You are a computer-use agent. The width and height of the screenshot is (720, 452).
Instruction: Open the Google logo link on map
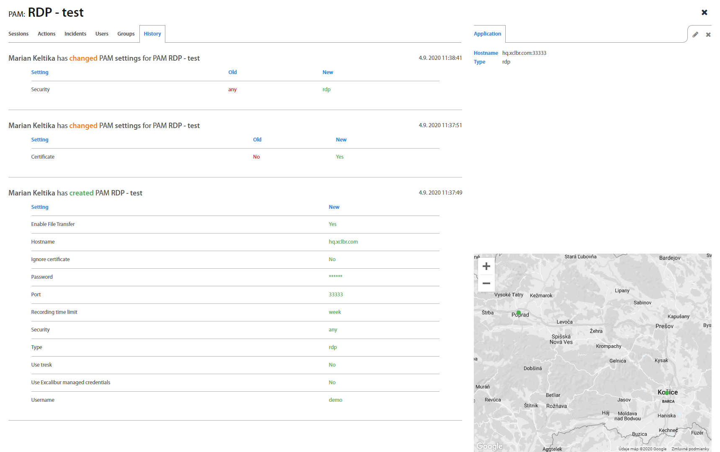pyautogui.click(x=489, y=446)
